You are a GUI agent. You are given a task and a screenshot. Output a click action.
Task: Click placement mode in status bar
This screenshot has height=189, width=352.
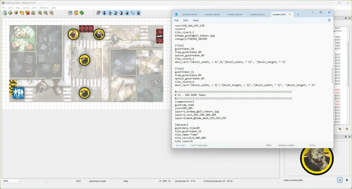[x=97, y=181]
